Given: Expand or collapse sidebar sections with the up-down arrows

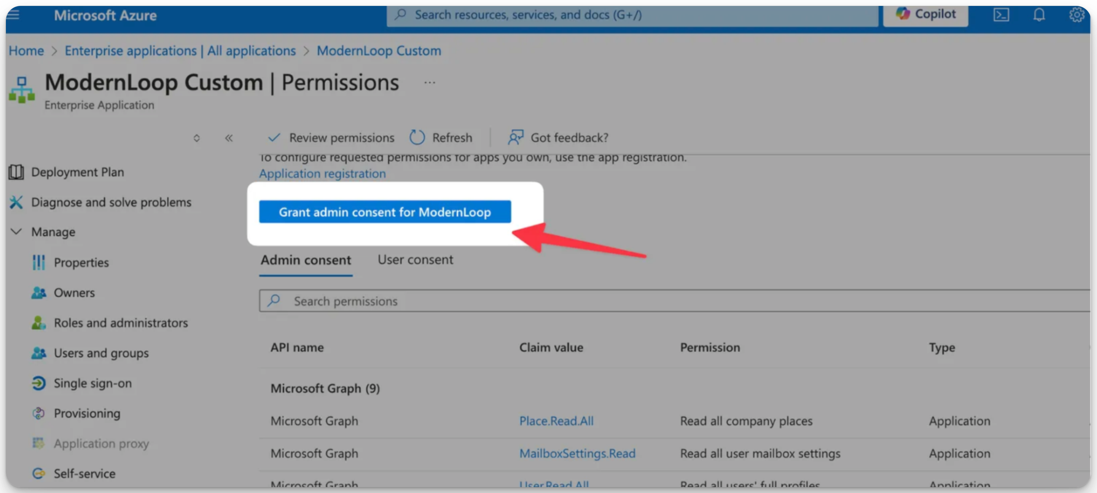Looking at the screenshot, I should (196, 138).
